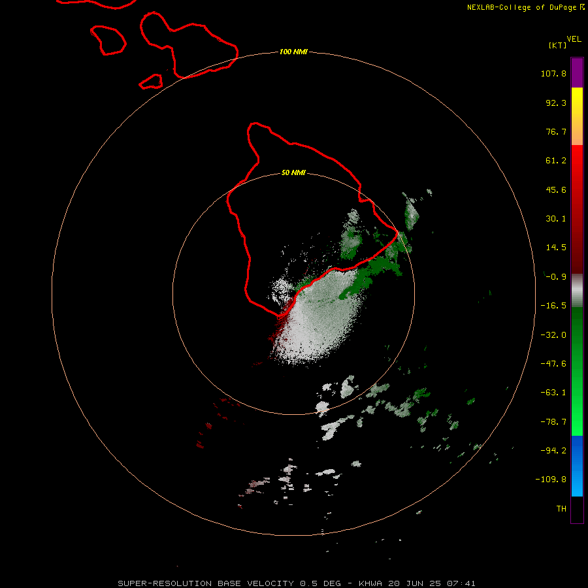Screen dimensions: 588x588
Task: Click the VEL legend title
Action: (574, 39)
